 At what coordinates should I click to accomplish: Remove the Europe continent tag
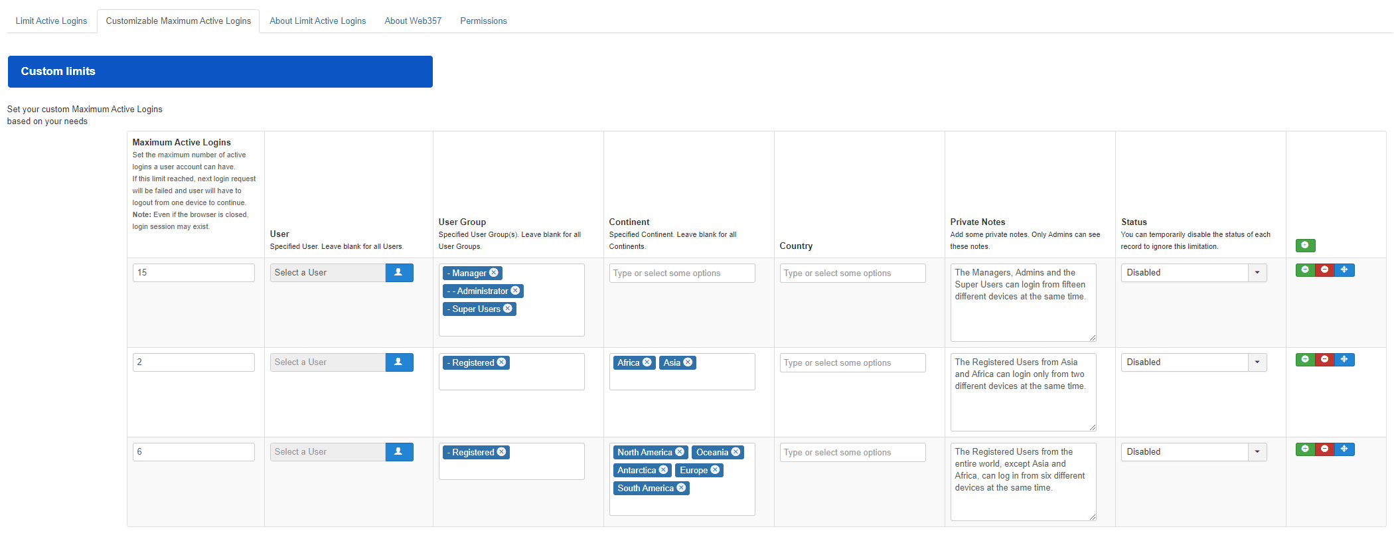point(715,470)
